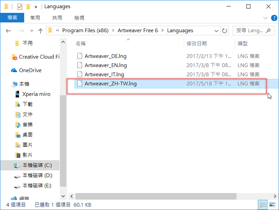Click the Properties quick access checkmark icon

(20, 7)
